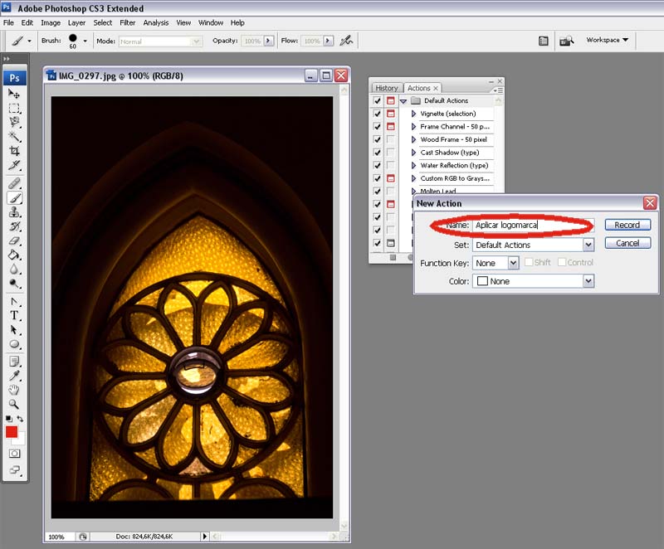The width and height of the screenshot is (664, 549).
Task: Open the Set dropdown showing Default Actions
Action: [x=588, y=245]
